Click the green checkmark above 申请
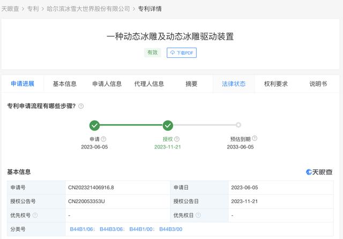 pyautogui.click(x=94, y=125)
